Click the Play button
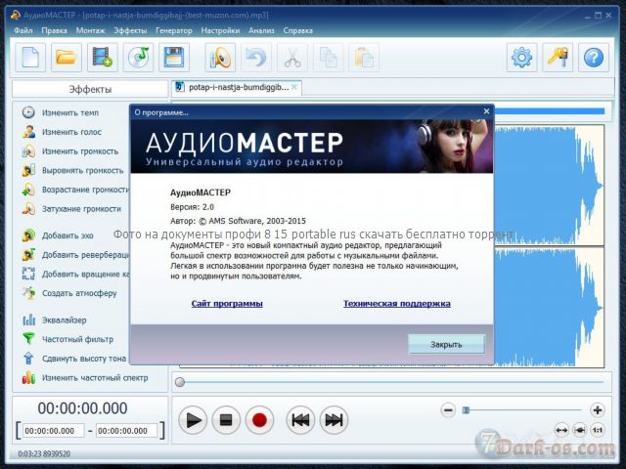 (193, 420)
